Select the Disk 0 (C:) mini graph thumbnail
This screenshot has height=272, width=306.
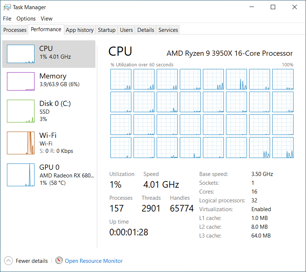click(x=21, y=111)
